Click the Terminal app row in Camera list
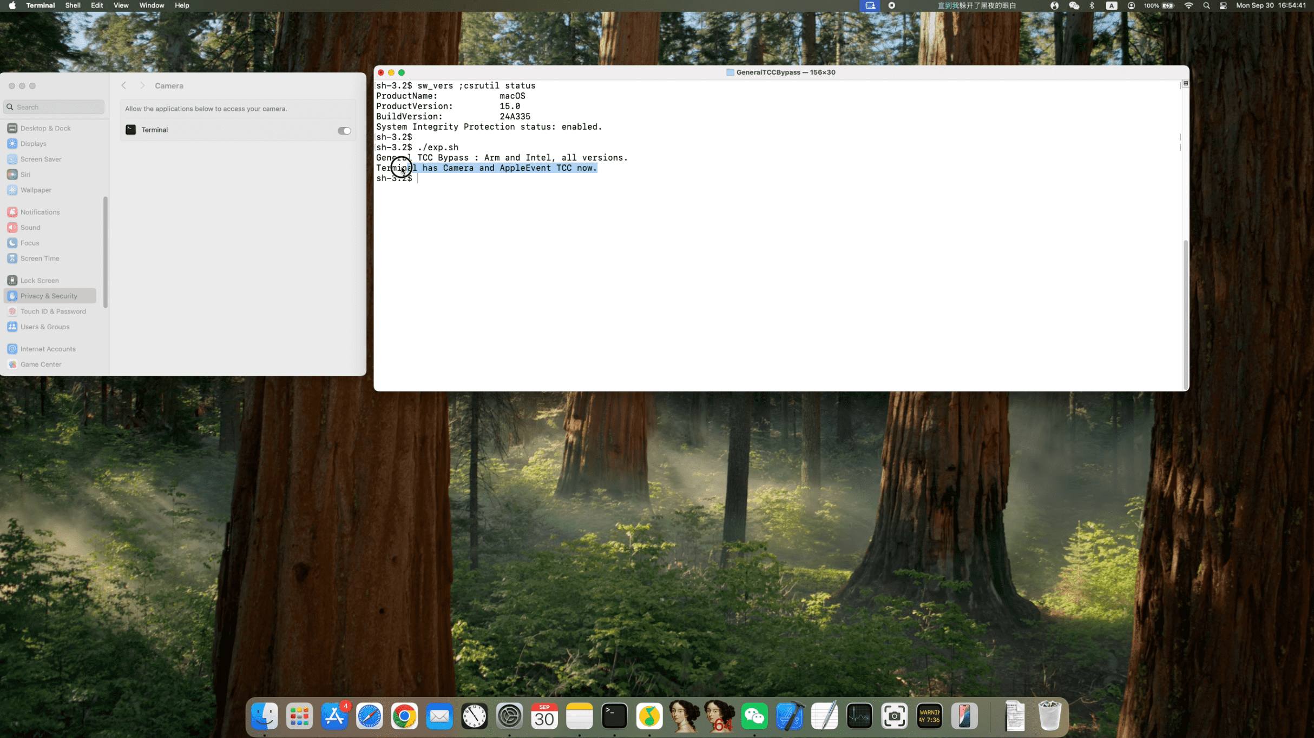This screenshot has width=1314, height=738. [x=238, y=130]
